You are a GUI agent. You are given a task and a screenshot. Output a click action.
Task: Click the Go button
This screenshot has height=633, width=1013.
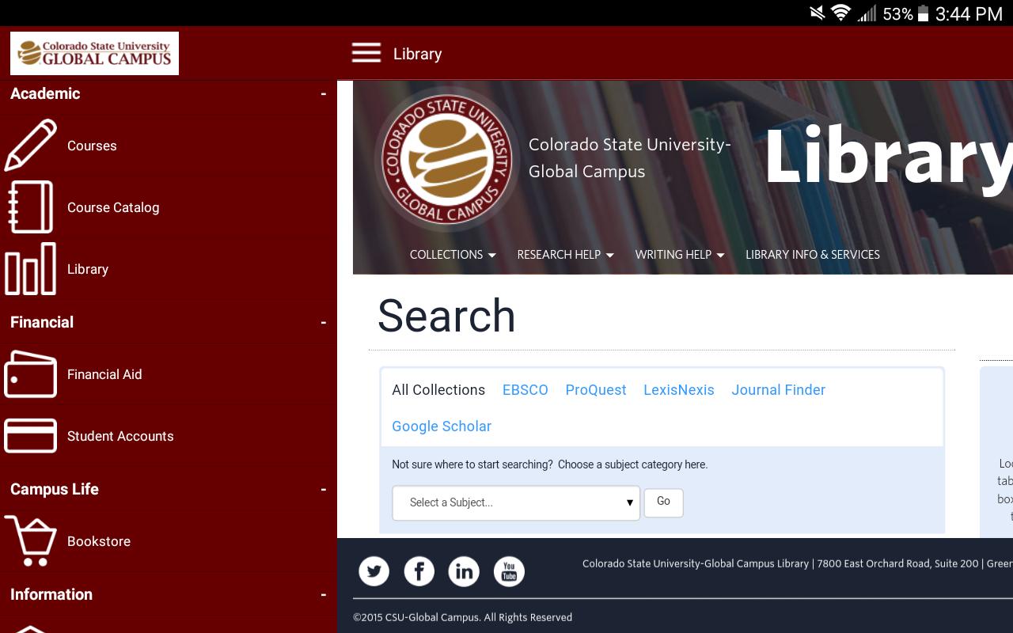click(663, 502)
